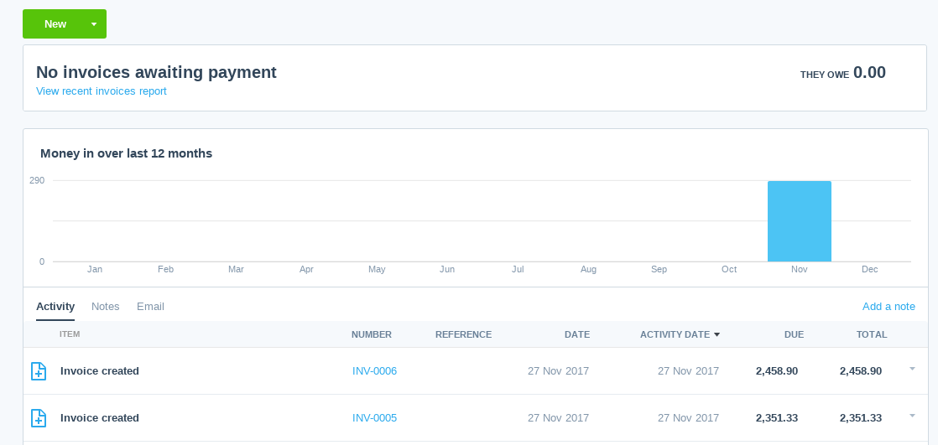Click the invoice icon beside INV-0006
Viewport: 938px width, 445px height.
click(x=39, y=371)
